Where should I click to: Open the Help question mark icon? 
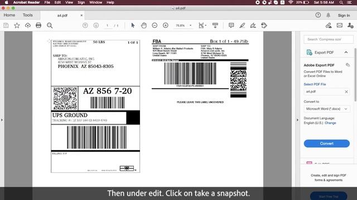318,15
